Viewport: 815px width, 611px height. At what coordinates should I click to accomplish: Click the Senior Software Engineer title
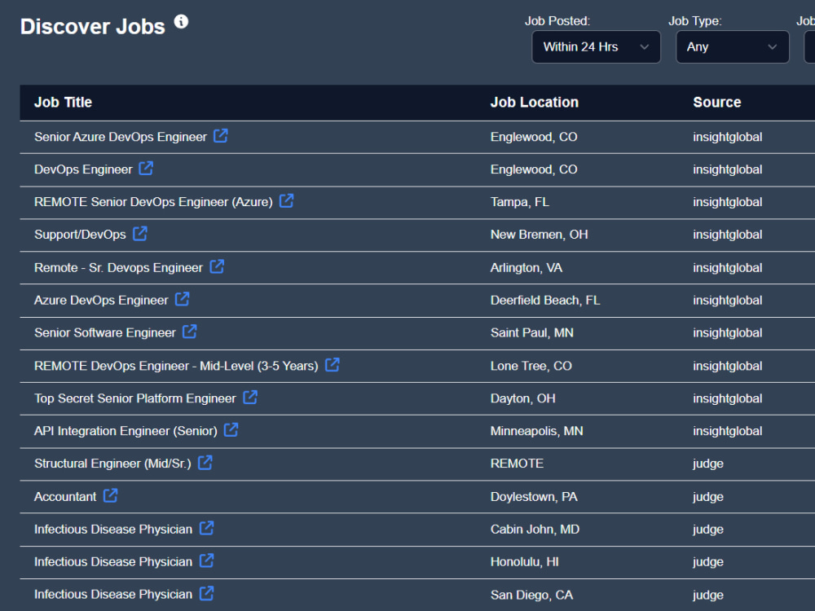(105, 333)
